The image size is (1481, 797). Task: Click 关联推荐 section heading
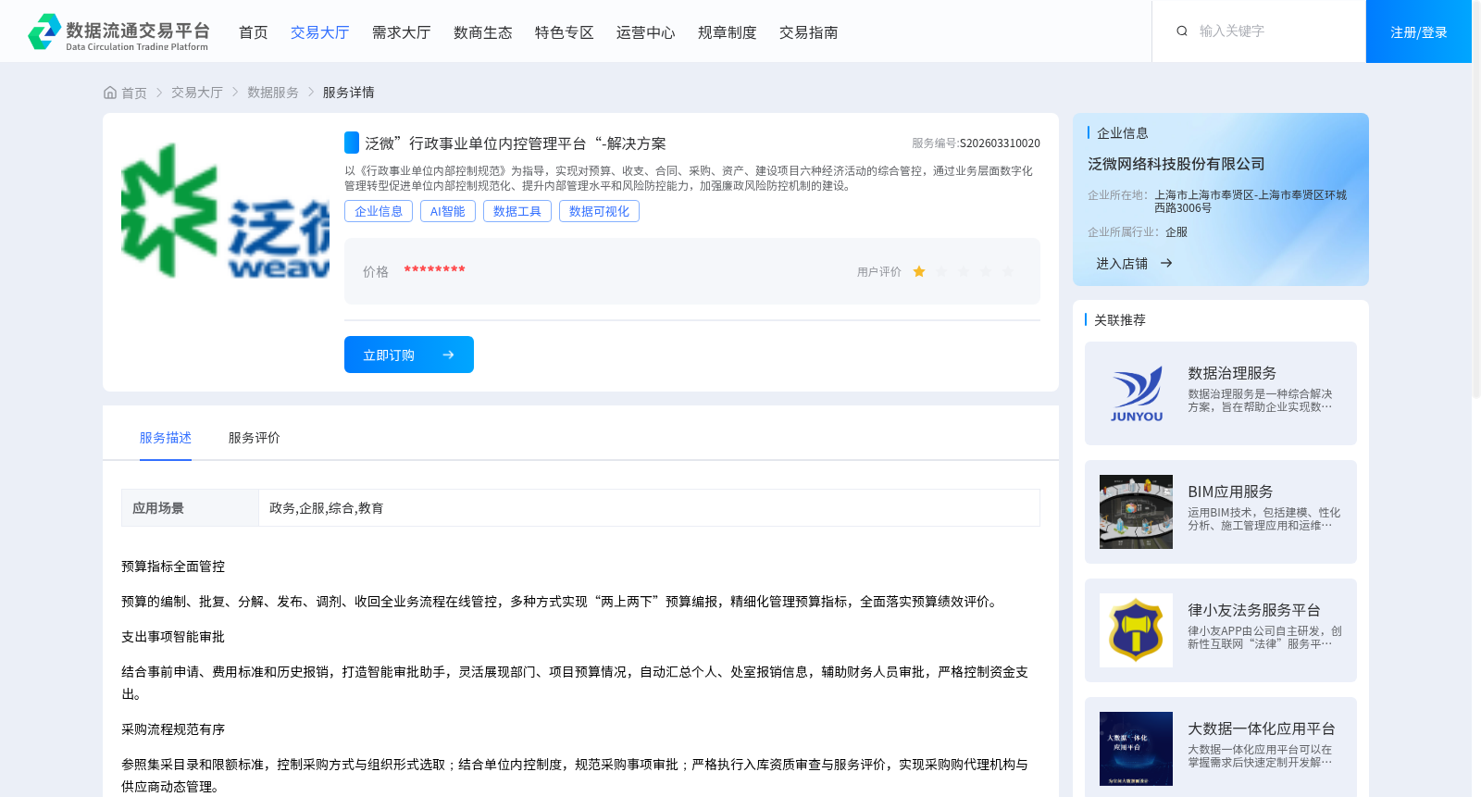[1120, 320]
